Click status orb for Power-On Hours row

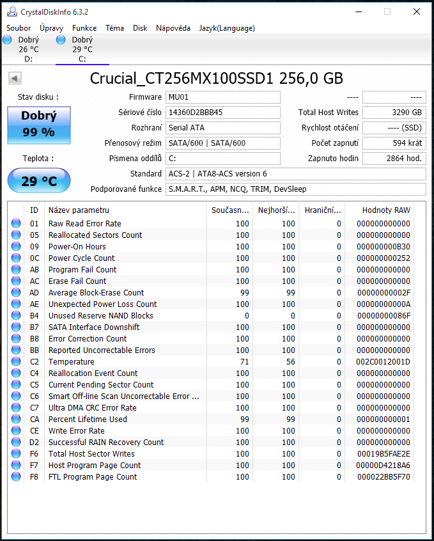pos(16,246)
